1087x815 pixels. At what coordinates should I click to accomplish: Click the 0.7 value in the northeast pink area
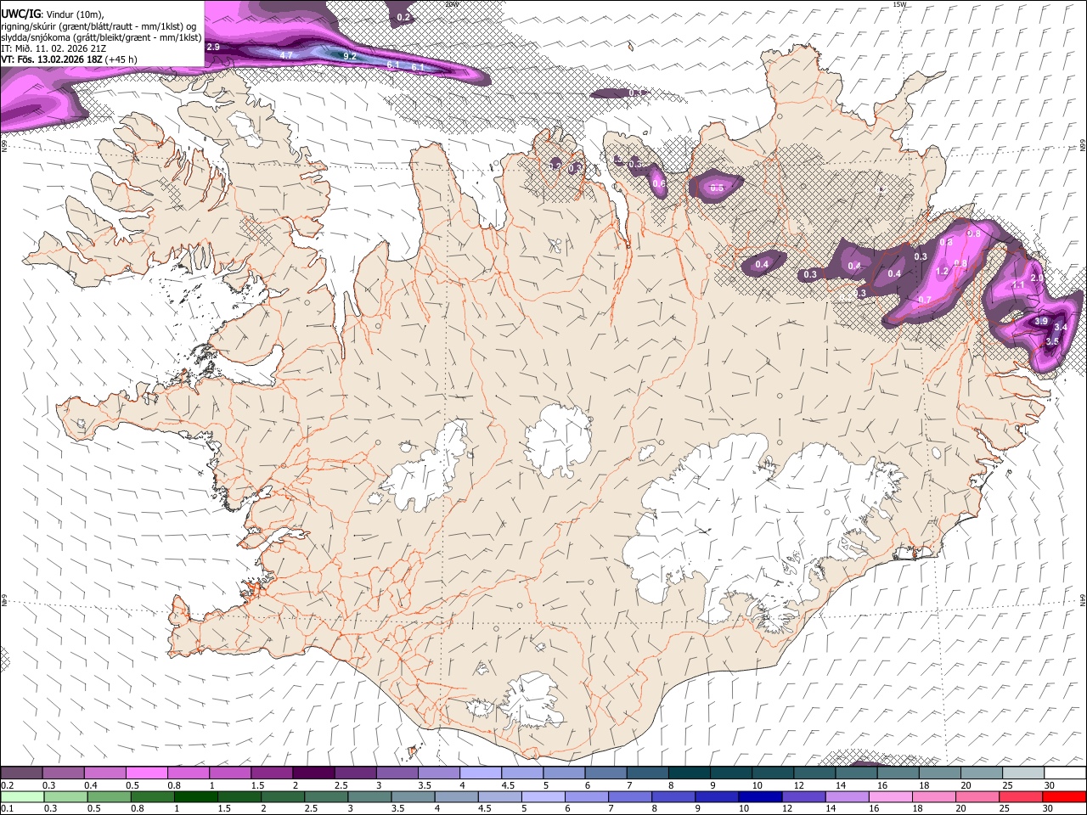[925, 301]
